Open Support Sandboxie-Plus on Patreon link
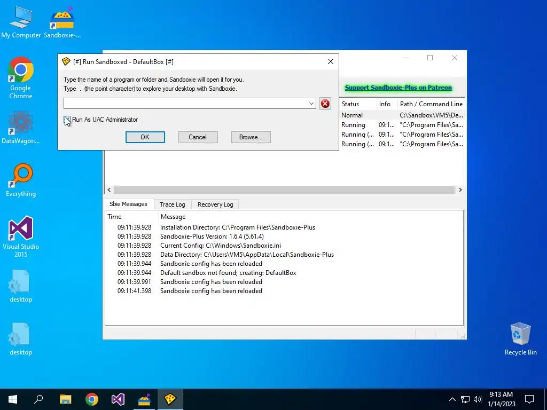547x410 pixels. tap(398, 88)
